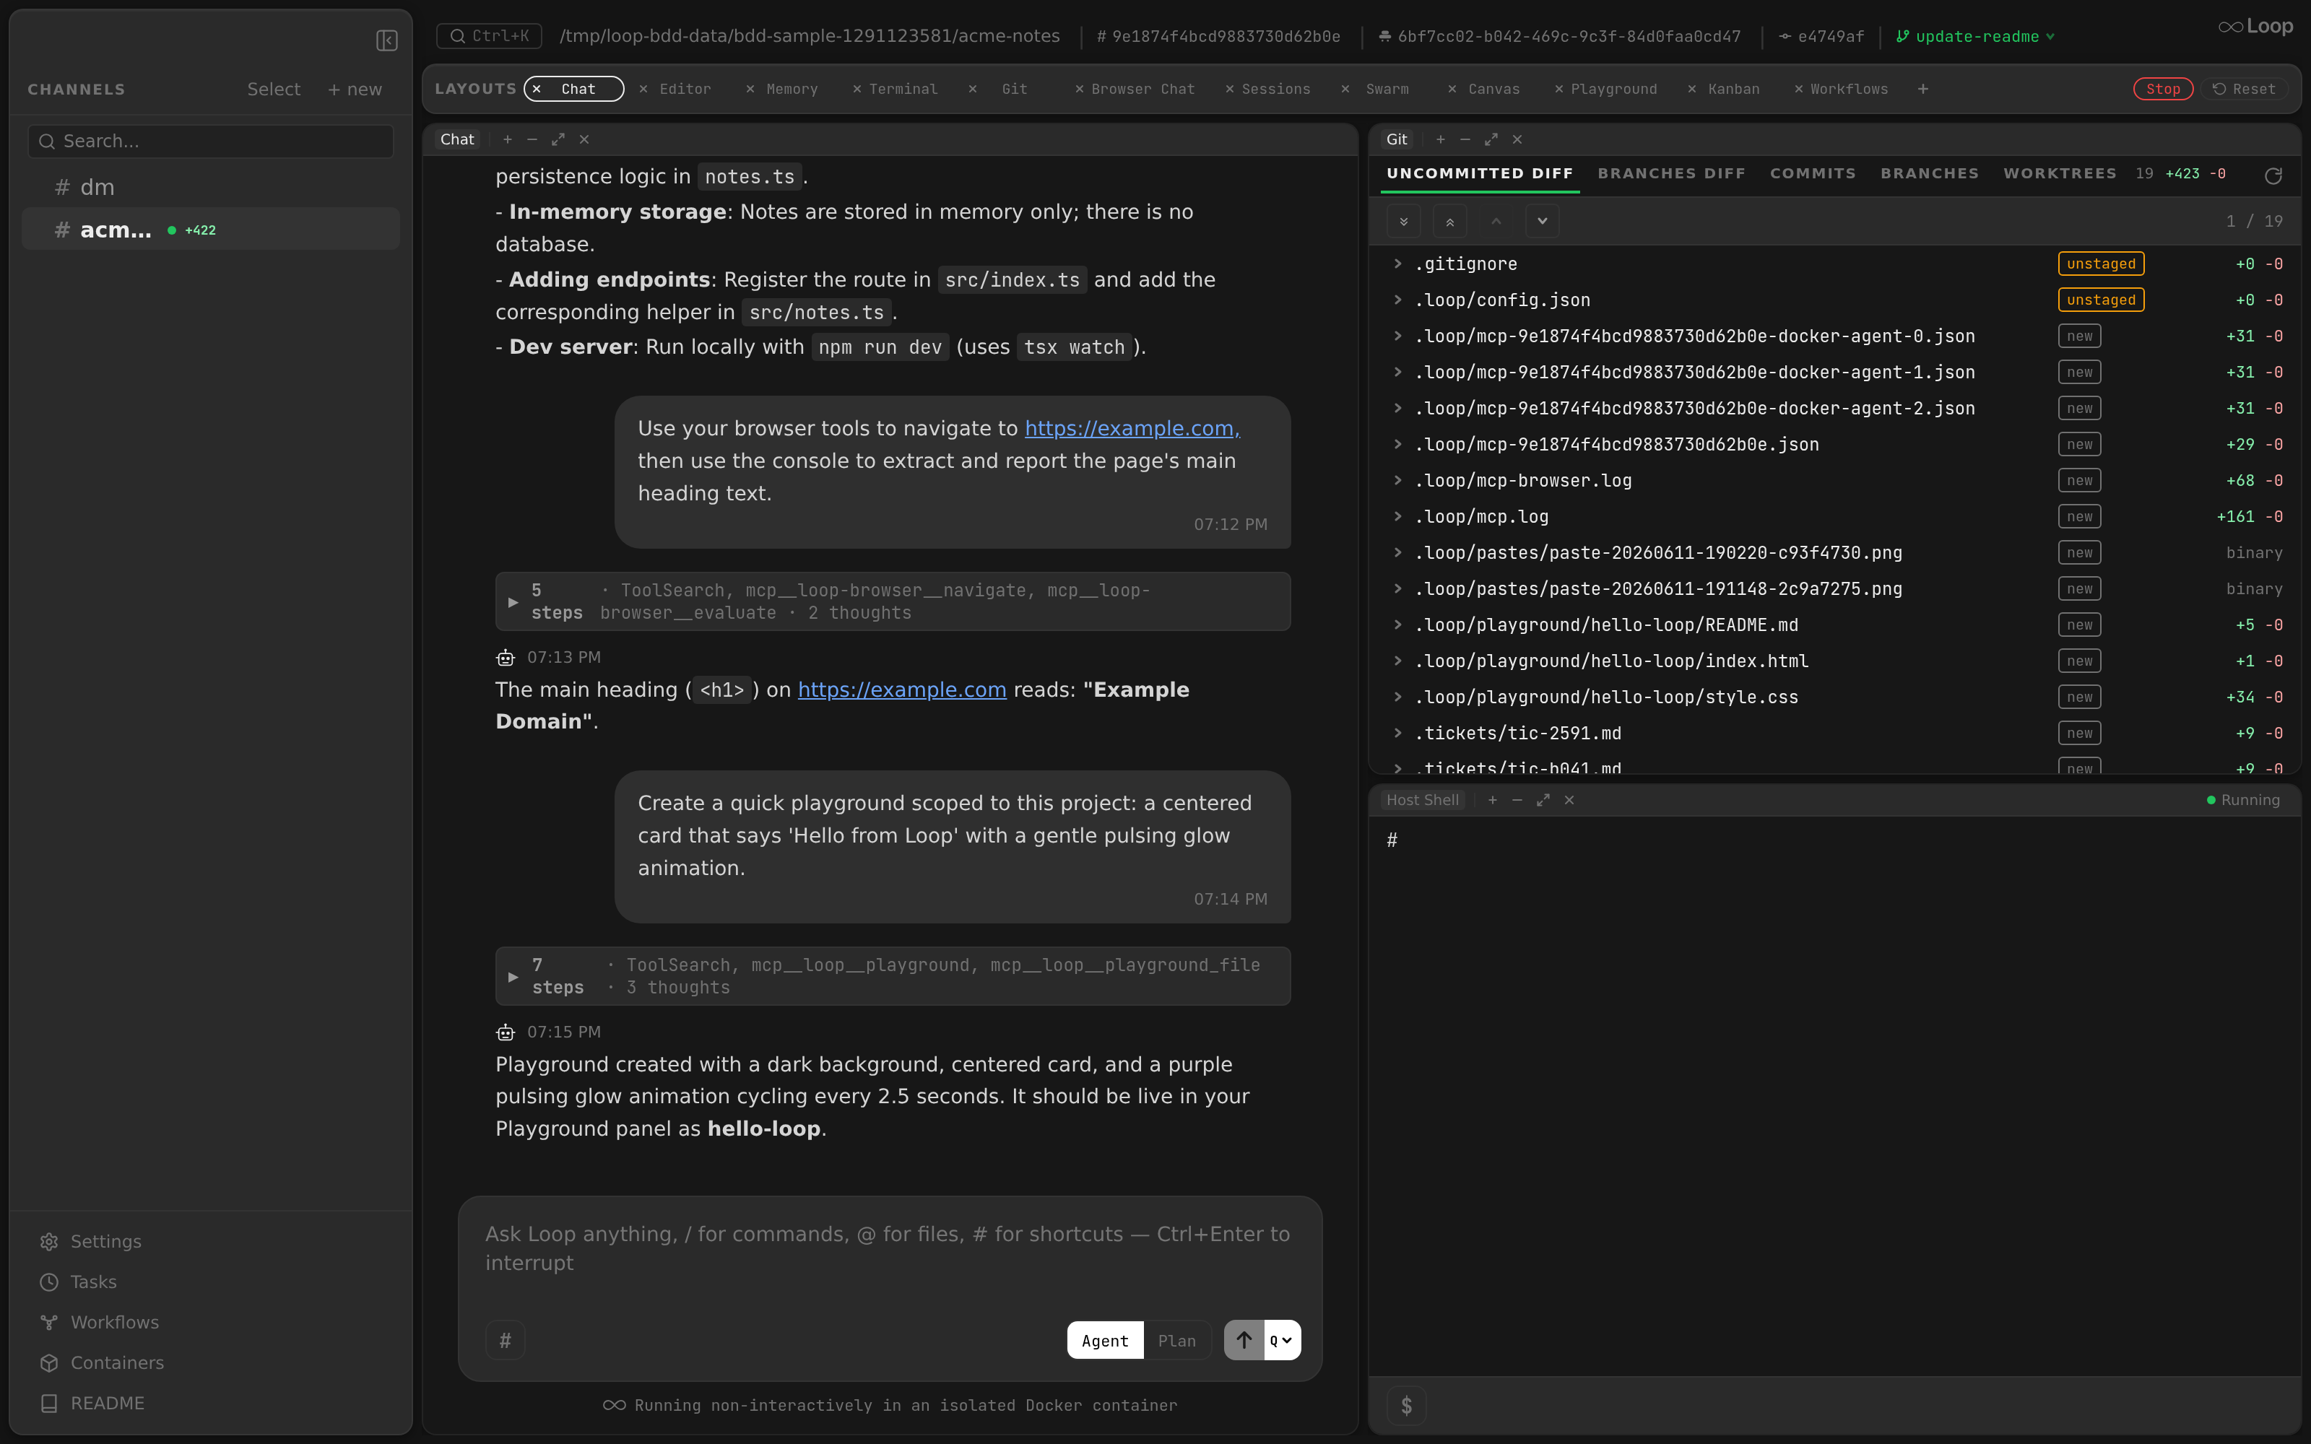The height and width of the screenshot is (1444, 2311).
Task: Remove the Workflows layout with its x
Action: 1798,89
